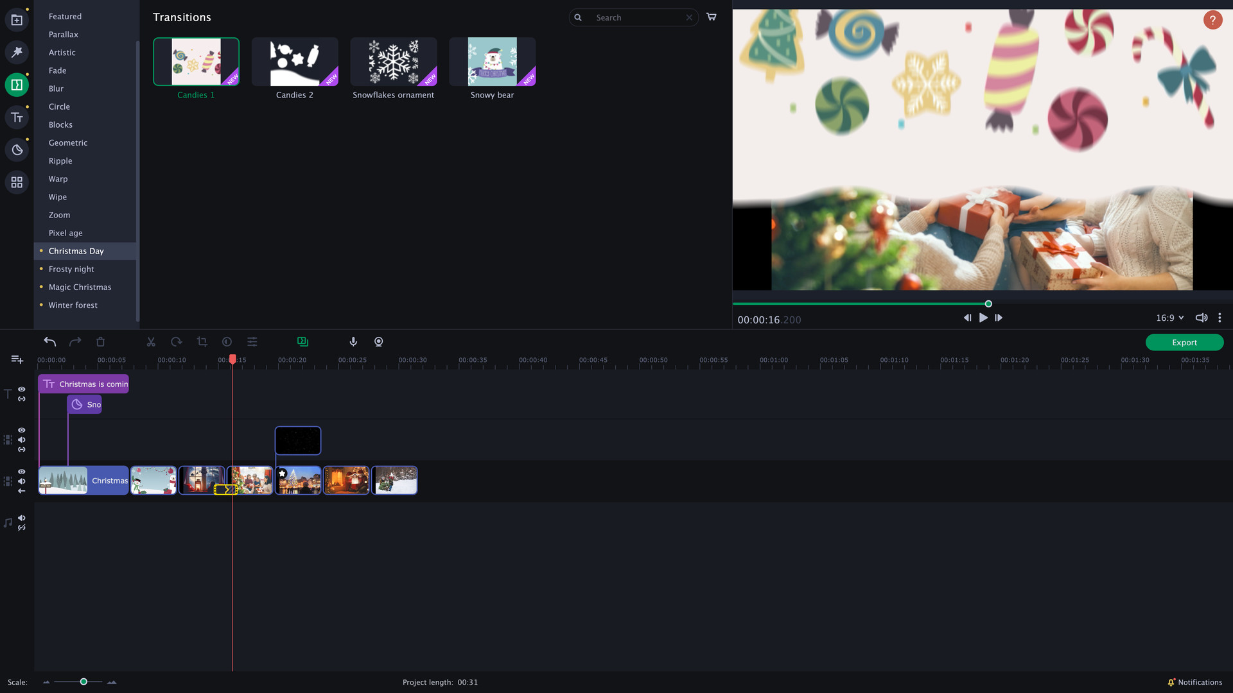1233x693 pixels.
Task: Select the Snowflakes ornament transition thumbnail
Action: click(x=394, y=61)
